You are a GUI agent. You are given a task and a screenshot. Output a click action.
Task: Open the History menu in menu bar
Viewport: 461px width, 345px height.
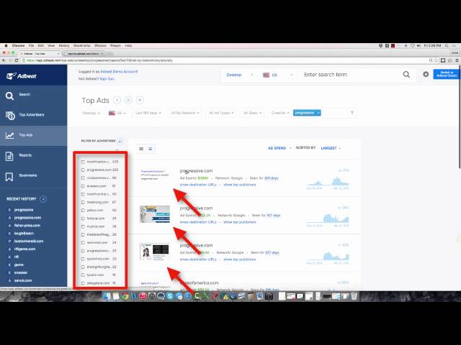(x=64, y=46)
